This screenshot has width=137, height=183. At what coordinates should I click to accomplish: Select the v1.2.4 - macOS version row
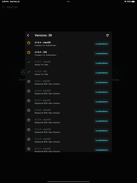click(x=68, y=131)
